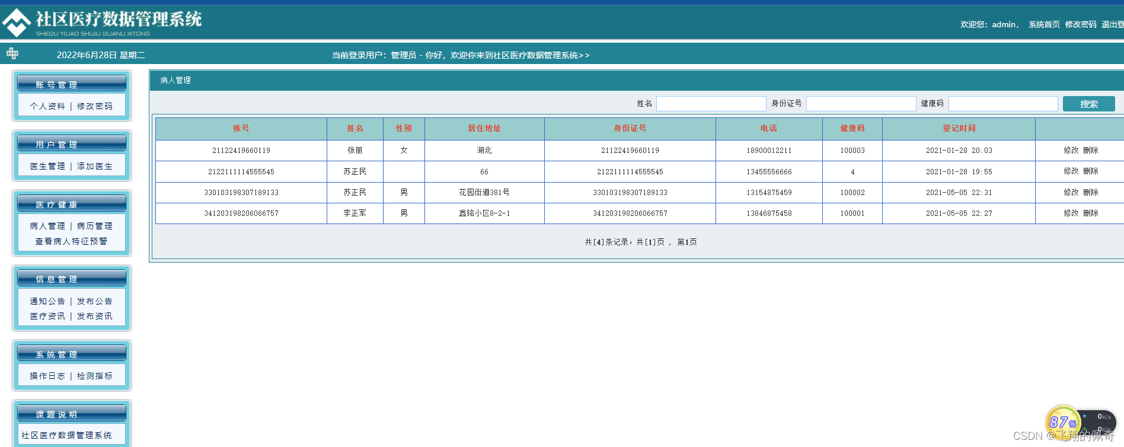
Task: Open 发布公告 in sidebar
Action: click(95, 301)
